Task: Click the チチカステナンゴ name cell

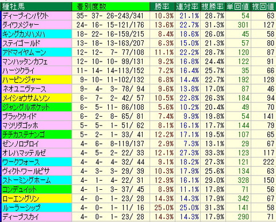Action: point(37,135)
